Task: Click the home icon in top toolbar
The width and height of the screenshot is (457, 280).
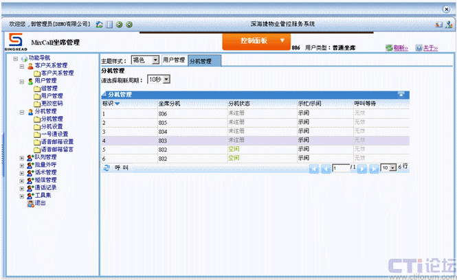Action: coord(100,25)
